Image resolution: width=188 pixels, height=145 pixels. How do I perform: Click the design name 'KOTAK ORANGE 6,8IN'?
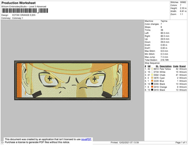point(24,15)
